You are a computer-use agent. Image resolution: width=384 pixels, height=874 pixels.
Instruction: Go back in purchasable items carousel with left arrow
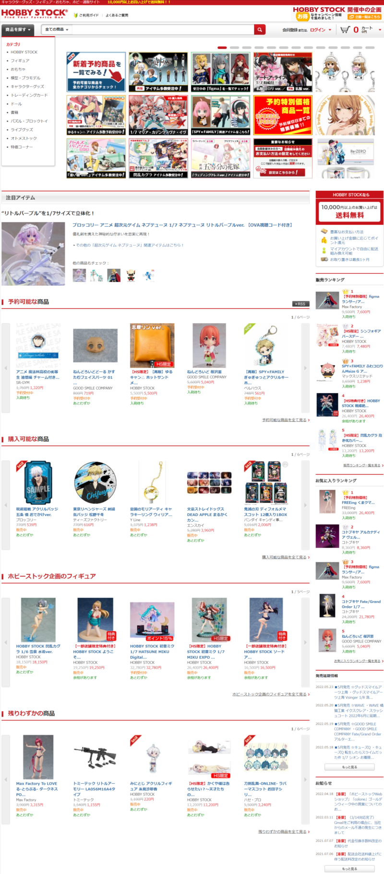(x=6, y=505)
